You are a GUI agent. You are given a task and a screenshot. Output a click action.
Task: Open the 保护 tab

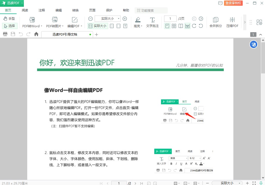[109, 10]
